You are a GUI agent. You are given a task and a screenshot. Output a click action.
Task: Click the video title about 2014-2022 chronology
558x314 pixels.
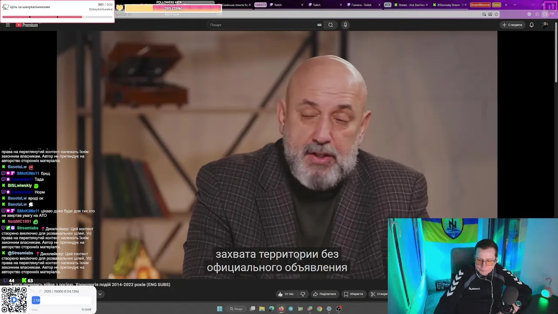point(90,284)
